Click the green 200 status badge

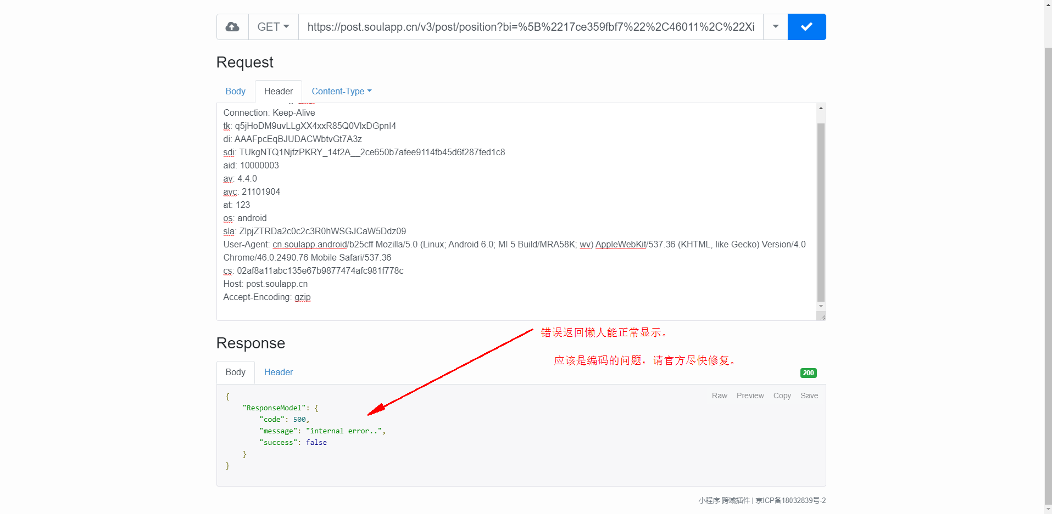point(808,373)
